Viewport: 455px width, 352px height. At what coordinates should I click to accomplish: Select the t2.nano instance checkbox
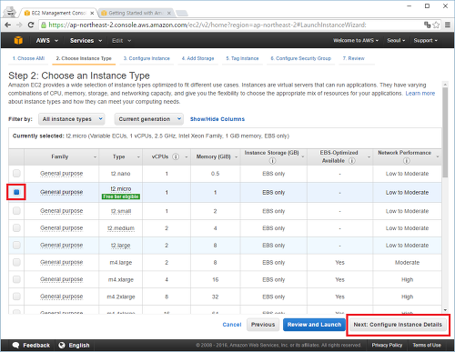(x=16, y=174)
